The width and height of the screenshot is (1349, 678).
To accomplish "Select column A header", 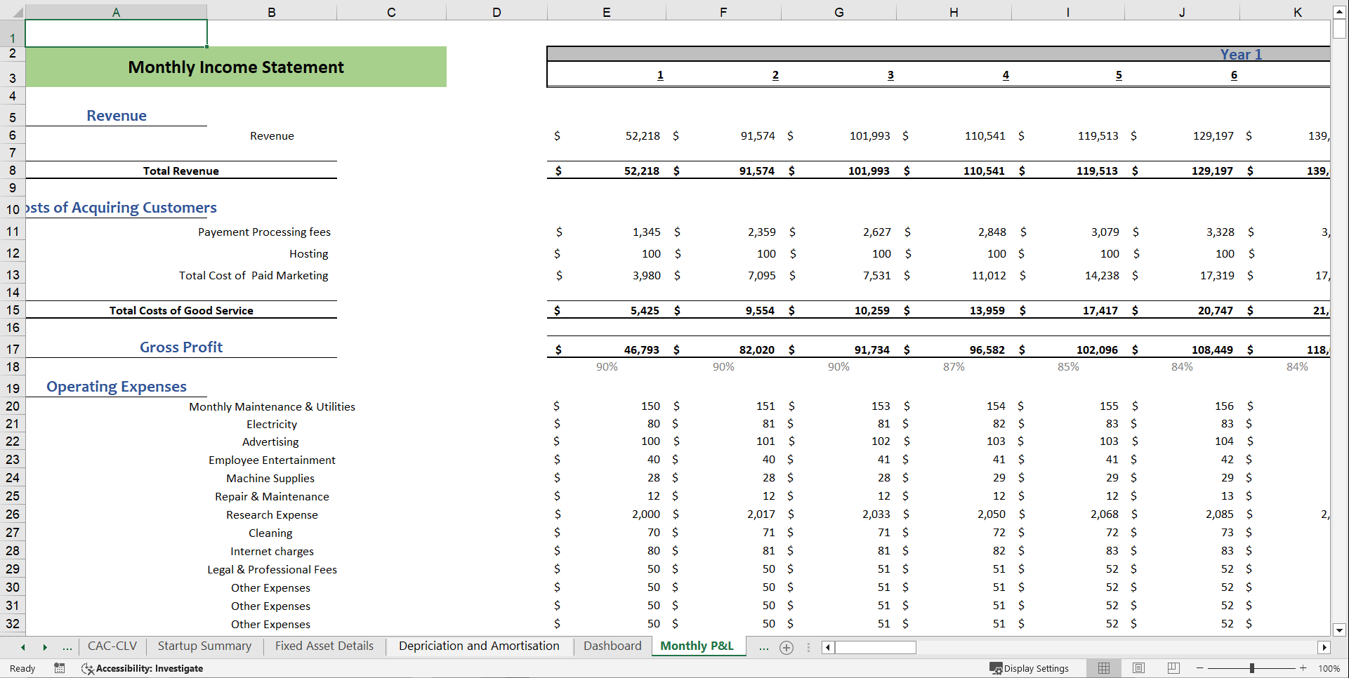I will [x=116, y=12].
